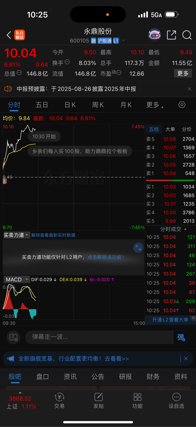Tap the 卖5 price 10.08 row
Image resolution: width=196 pixels, height=427 pixels.
(x=170, y=139)
